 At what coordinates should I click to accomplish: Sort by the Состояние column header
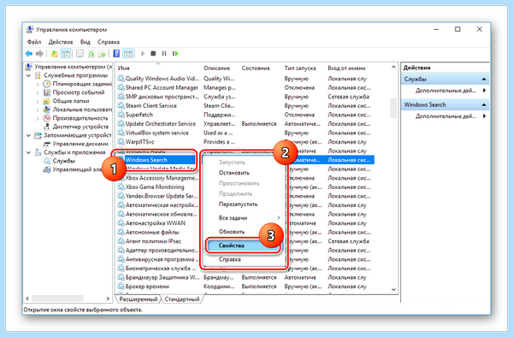tap(256, 68)
